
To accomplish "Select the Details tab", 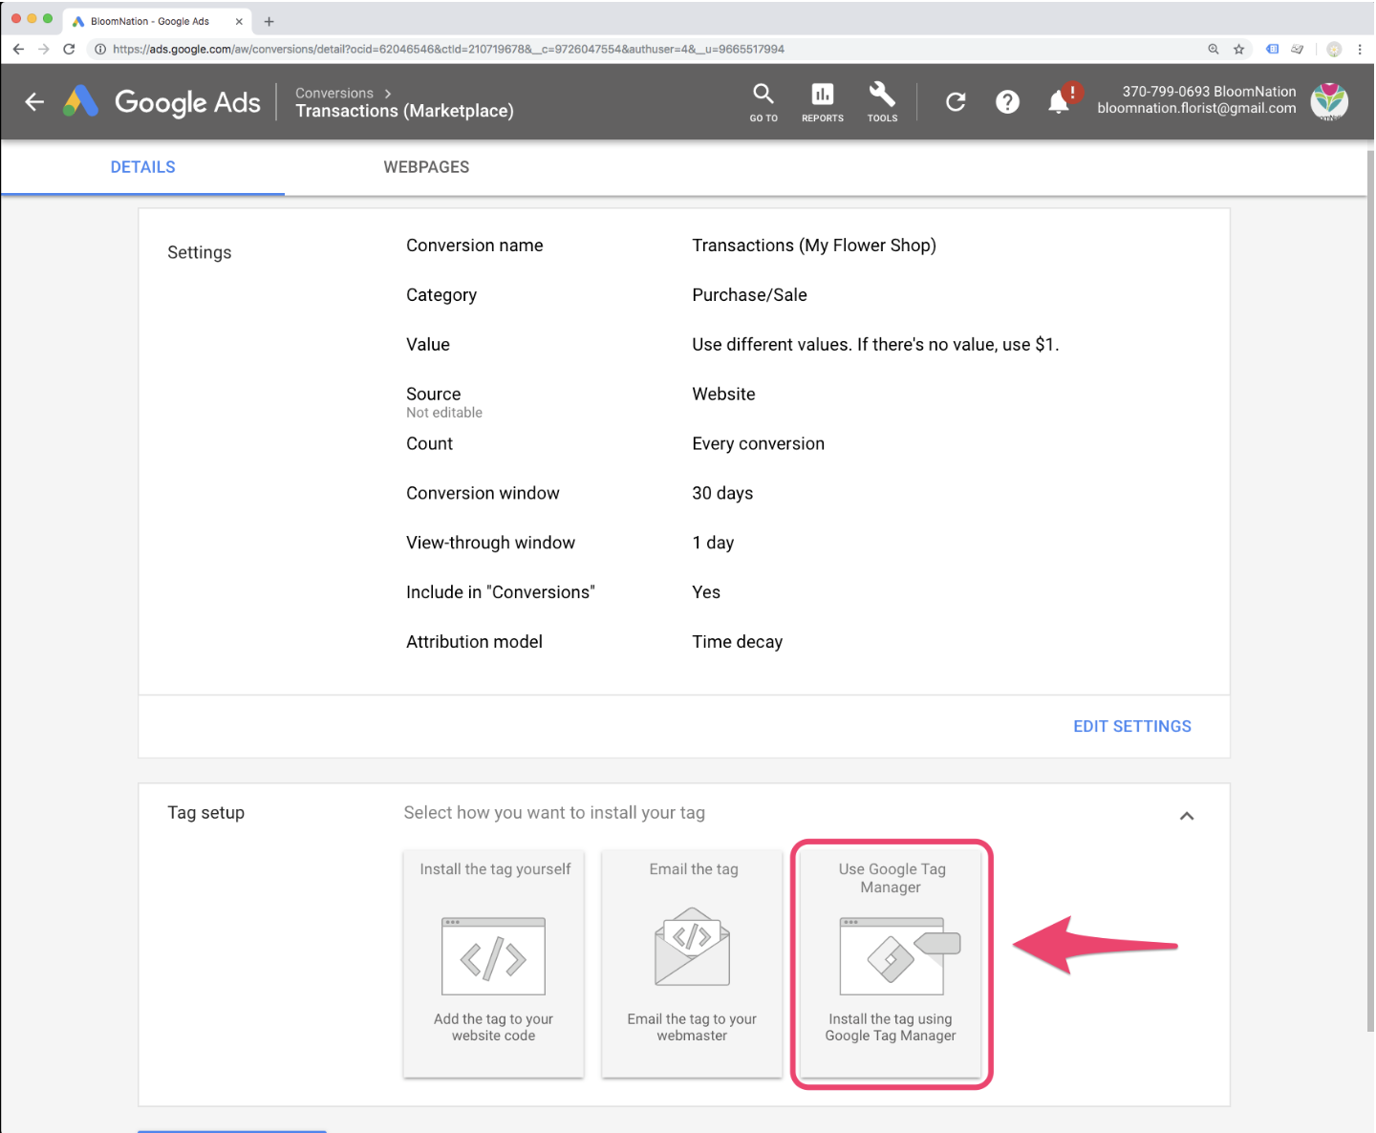I will click(x=143, y=167).
